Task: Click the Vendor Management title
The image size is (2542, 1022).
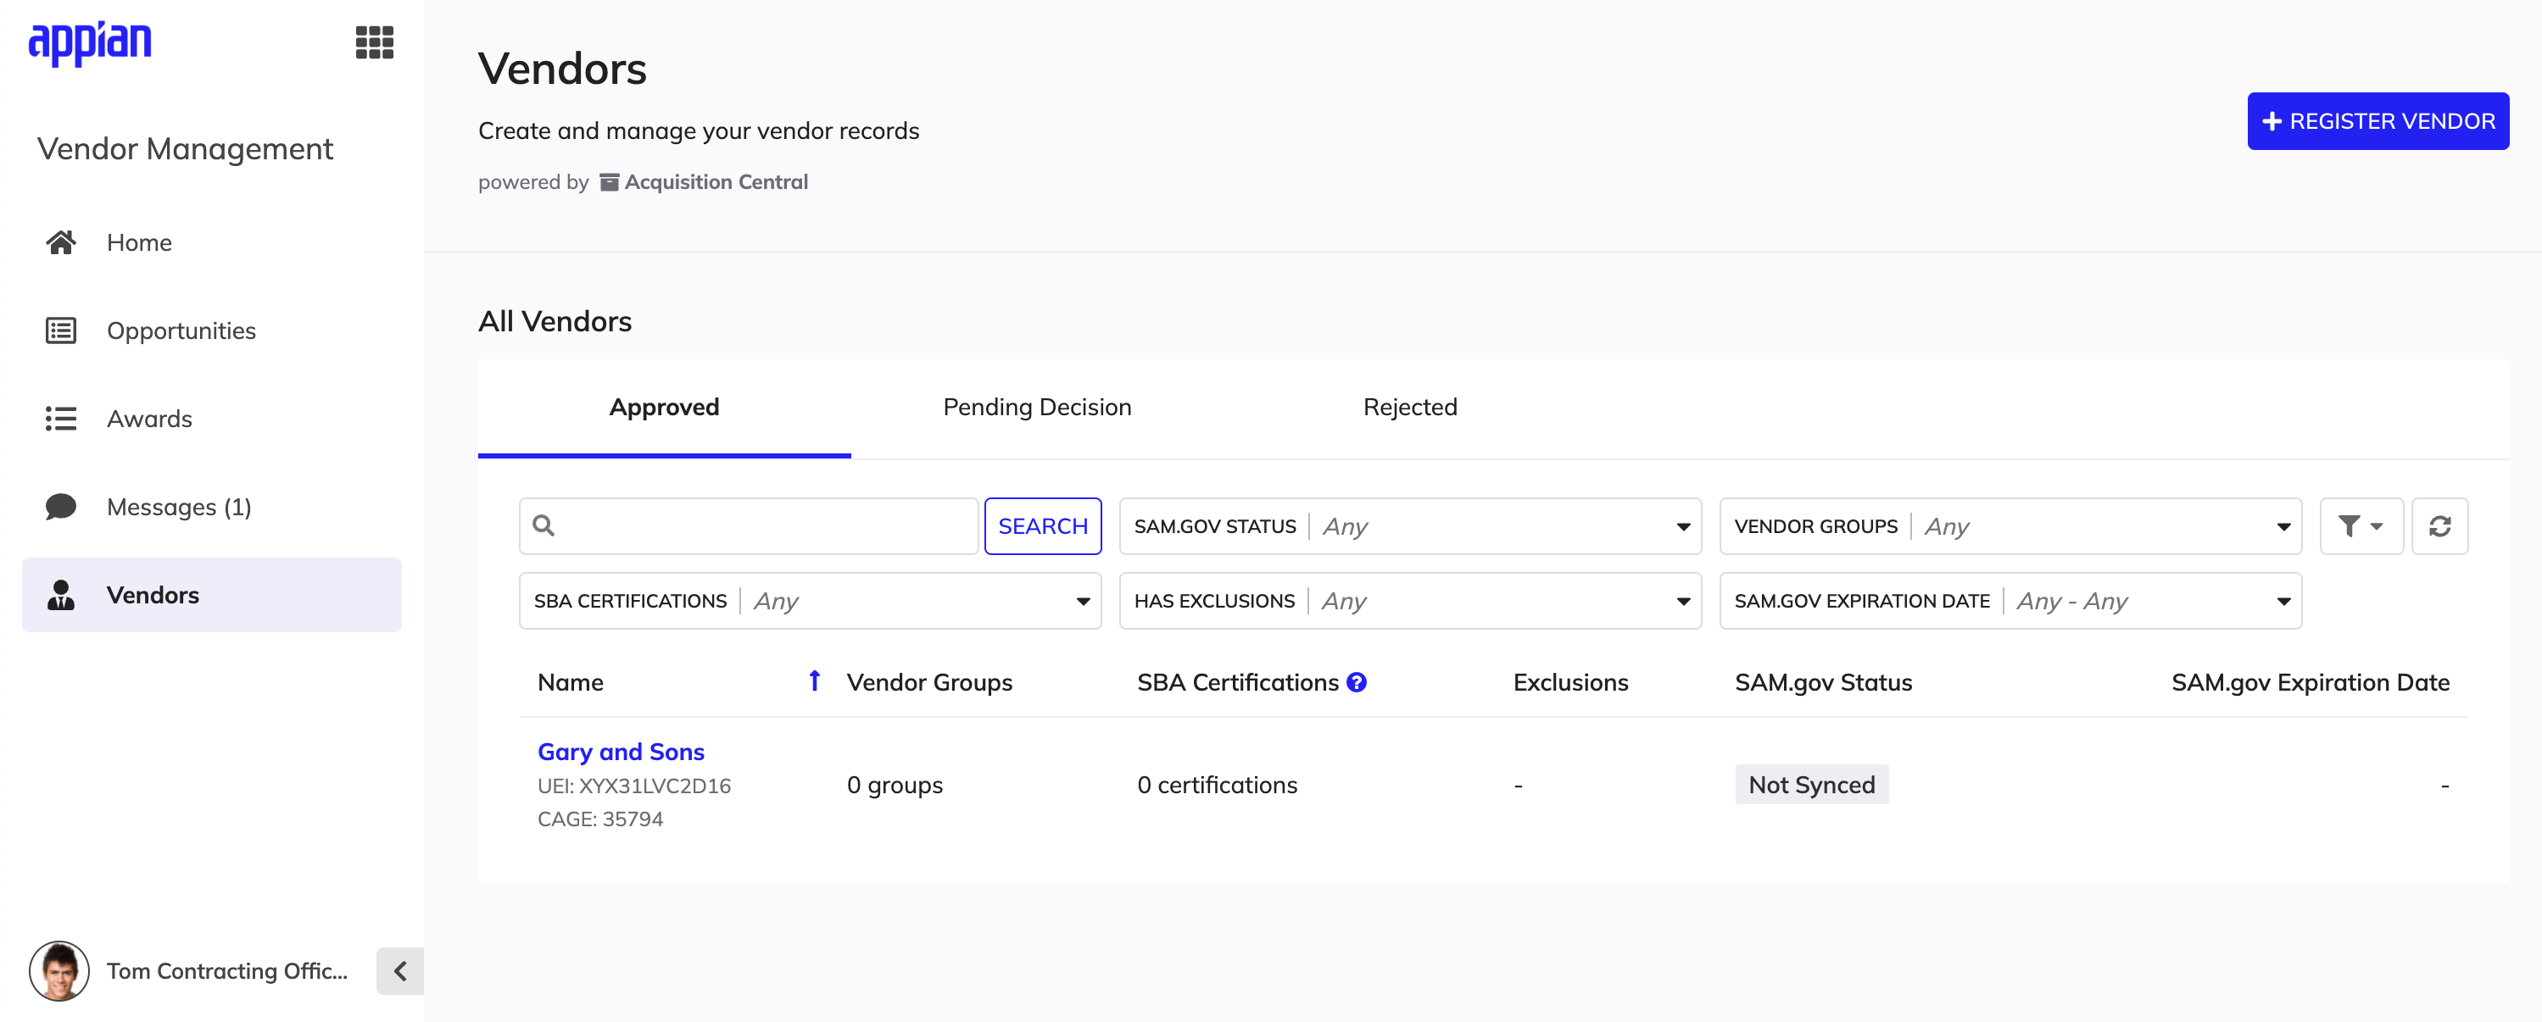Action: tap(185, 149)
